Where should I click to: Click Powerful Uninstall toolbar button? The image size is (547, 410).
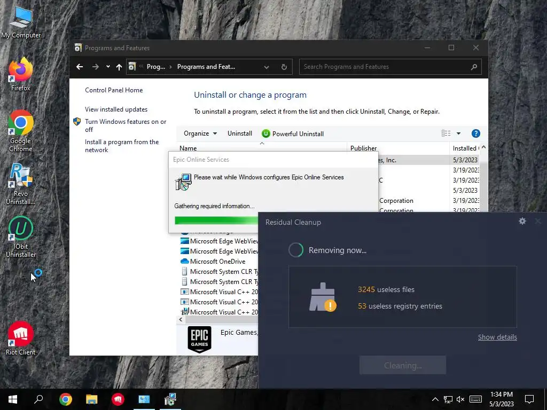(x=293, y=133)
